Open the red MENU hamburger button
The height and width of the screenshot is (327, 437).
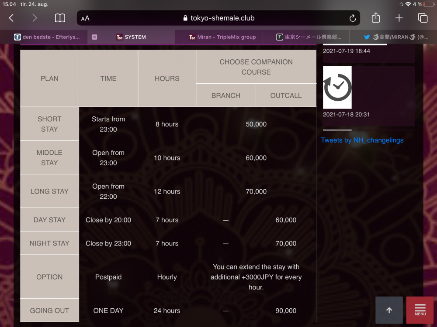(420, 310)
